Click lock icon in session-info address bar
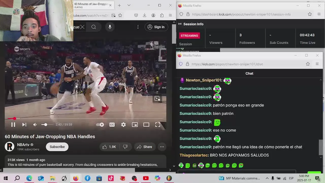 pyautogui.click(x=188, y=14)
